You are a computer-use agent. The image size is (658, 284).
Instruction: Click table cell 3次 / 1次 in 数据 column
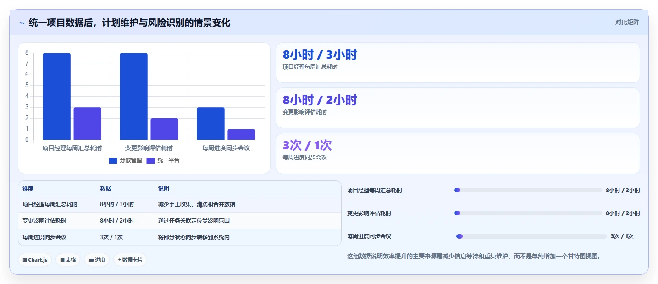(x=111, y=237)
